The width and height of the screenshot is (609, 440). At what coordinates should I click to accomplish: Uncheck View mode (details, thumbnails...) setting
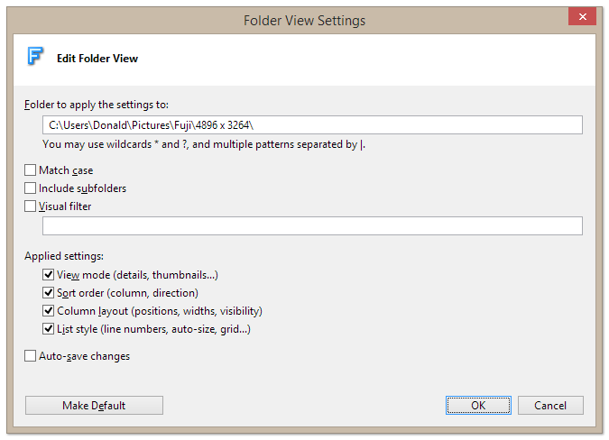[x=50, y=275]
